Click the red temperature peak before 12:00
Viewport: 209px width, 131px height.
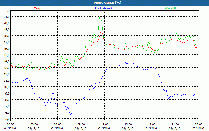click(x=101, y=31)
